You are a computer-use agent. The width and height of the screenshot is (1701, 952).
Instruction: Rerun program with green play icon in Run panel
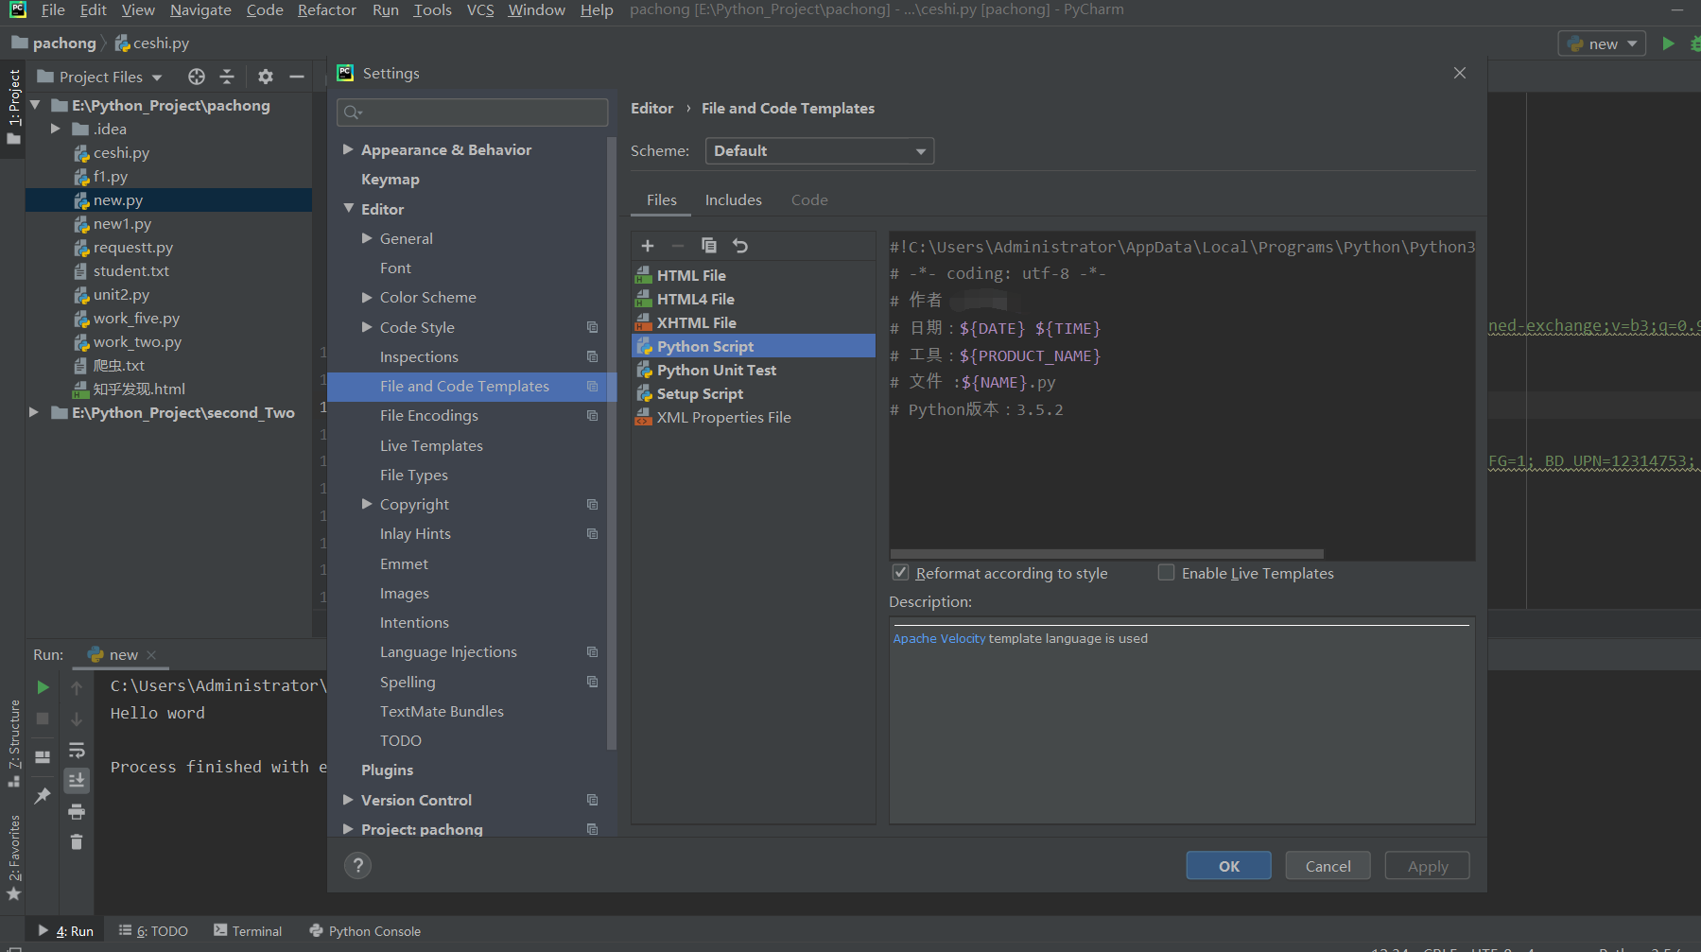point(43,687)
